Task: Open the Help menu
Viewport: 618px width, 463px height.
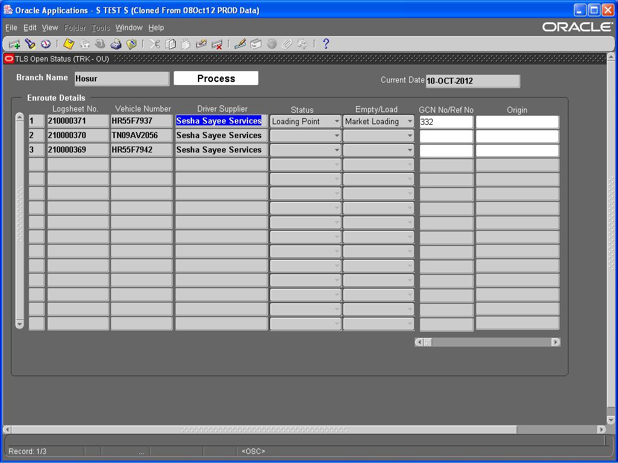Action: point(156,28)
